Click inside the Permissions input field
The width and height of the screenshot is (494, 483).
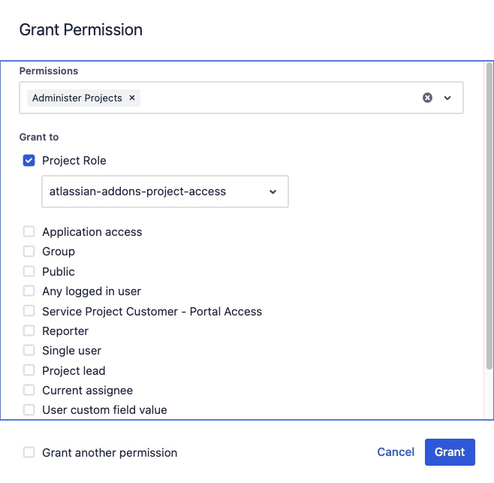point(278,98)
